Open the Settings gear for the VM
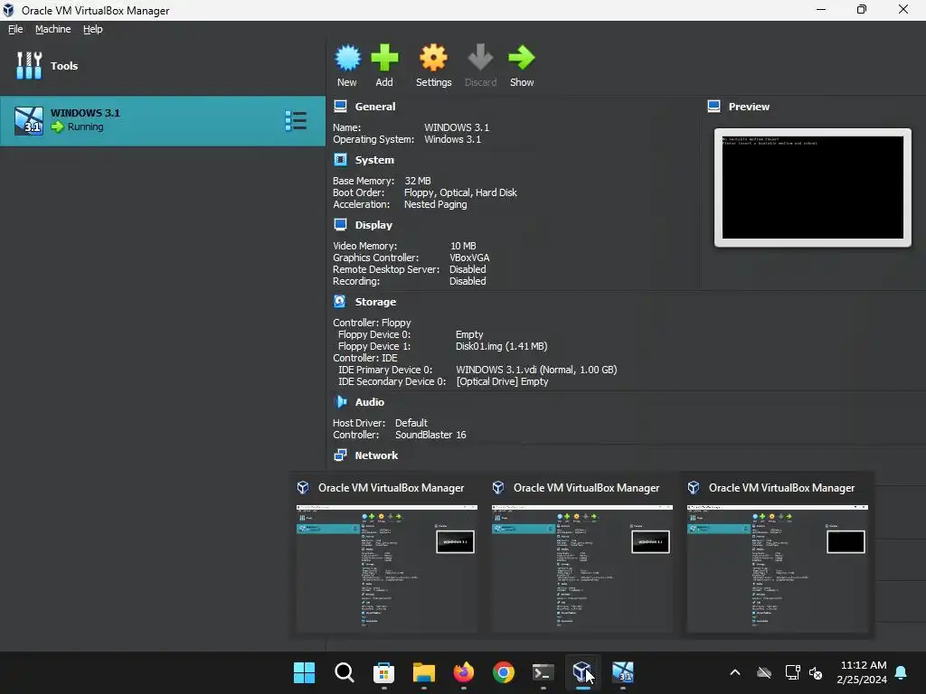This screenshot has height=694, width=926. pyautogui.click(x=433, y=65)
